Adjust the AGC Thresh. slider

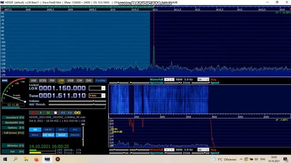[77, 105]
